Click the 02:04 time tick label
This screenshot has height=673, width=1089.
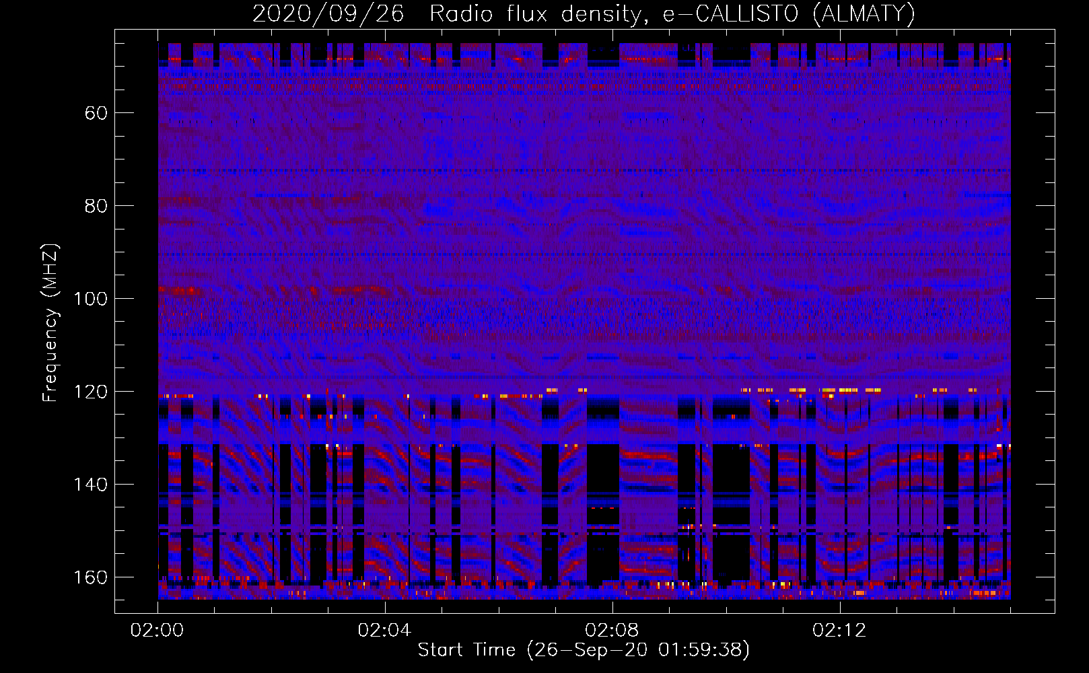(384, 631)
